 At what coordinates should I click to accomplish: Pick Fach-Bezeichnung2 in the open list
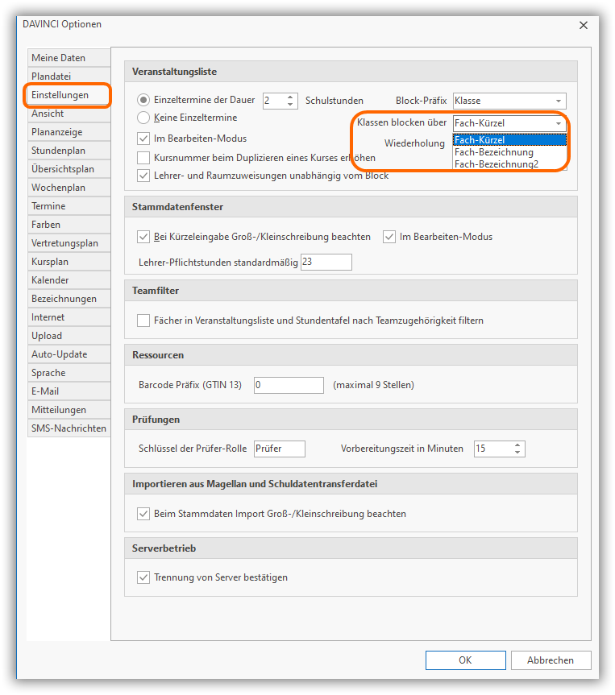pos(497,164)
